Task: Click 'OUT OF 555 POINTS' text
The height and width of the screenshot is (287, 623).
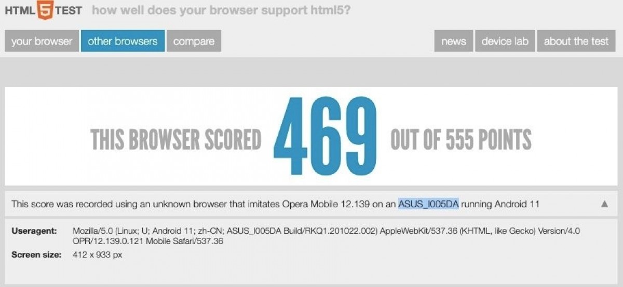Action: (x=461, y=139)
